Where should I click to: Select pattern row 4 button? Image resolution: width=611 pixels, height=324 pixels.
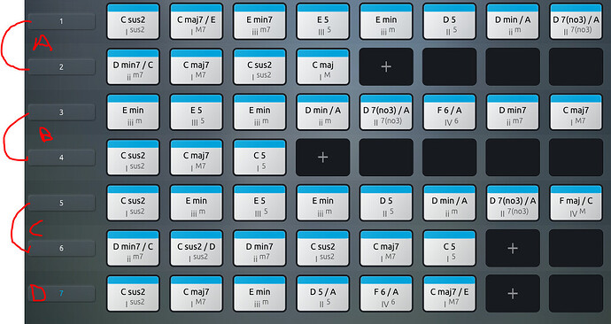62,158
